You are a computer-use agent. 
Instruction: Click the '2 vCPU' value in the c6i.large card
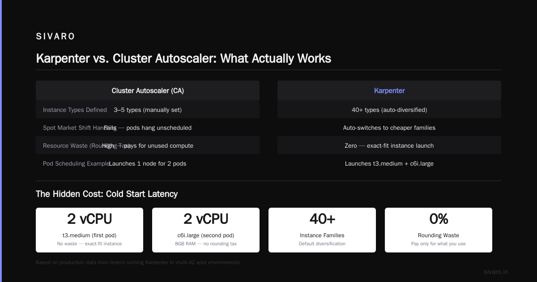(x=206, y=219)
